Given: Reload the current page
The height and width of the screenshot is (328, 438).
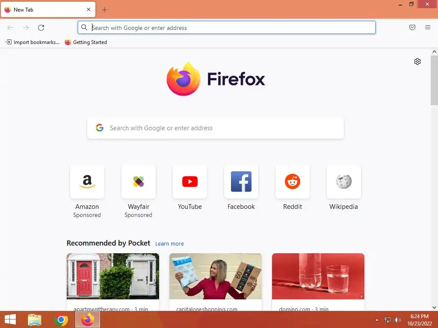Looking at the screenshot, I should (x=41, y=27).
